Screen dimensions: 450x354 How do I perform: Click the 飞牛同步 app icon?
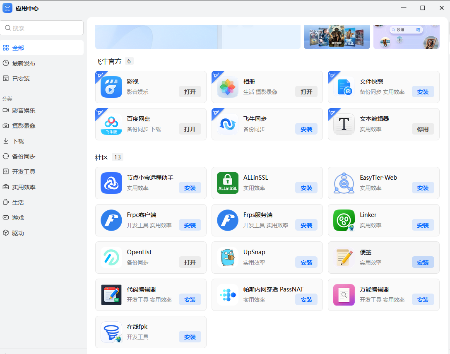[x=227, y=124]
